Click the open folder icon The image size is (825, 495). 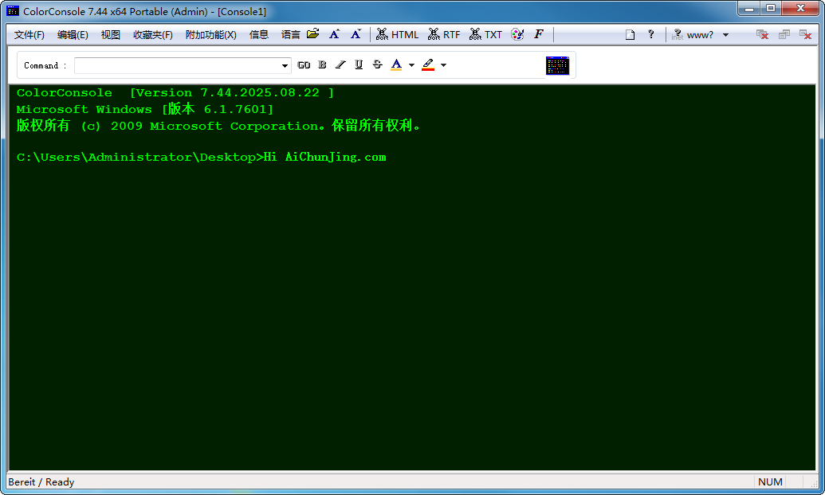coord(313,34)
